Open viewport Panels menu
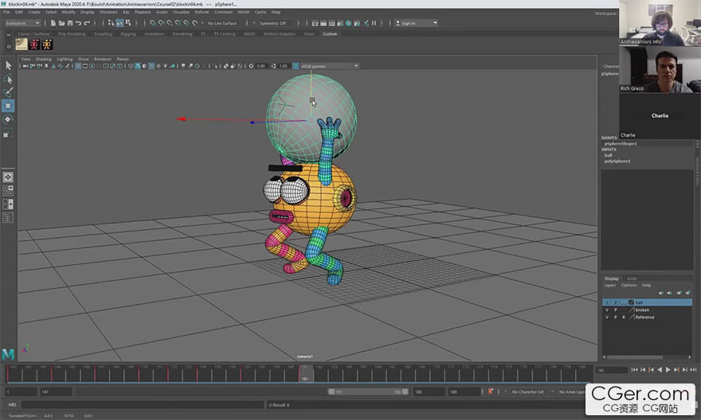The width and height of the screenshot is (701, 420). coord(123,59)
